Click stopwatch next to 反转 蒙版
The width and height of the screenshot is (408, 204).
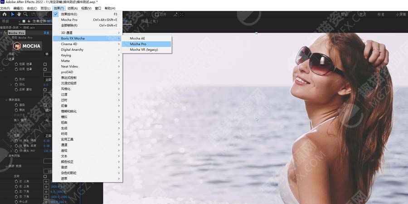pos(16,89)
